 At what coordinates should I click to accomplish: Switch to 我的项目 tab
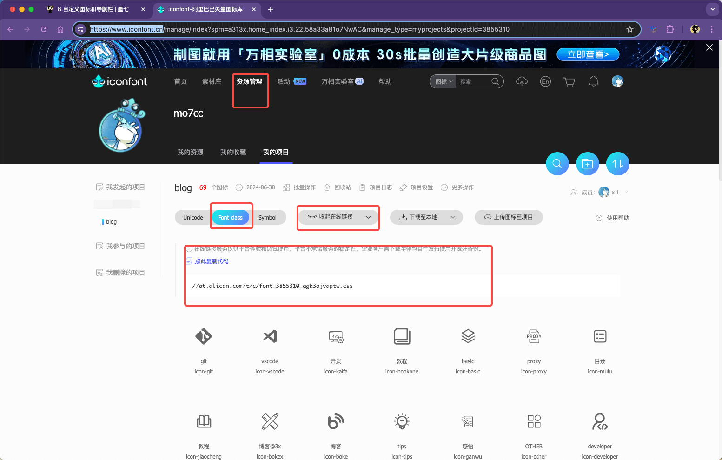[x=276, y=152]
